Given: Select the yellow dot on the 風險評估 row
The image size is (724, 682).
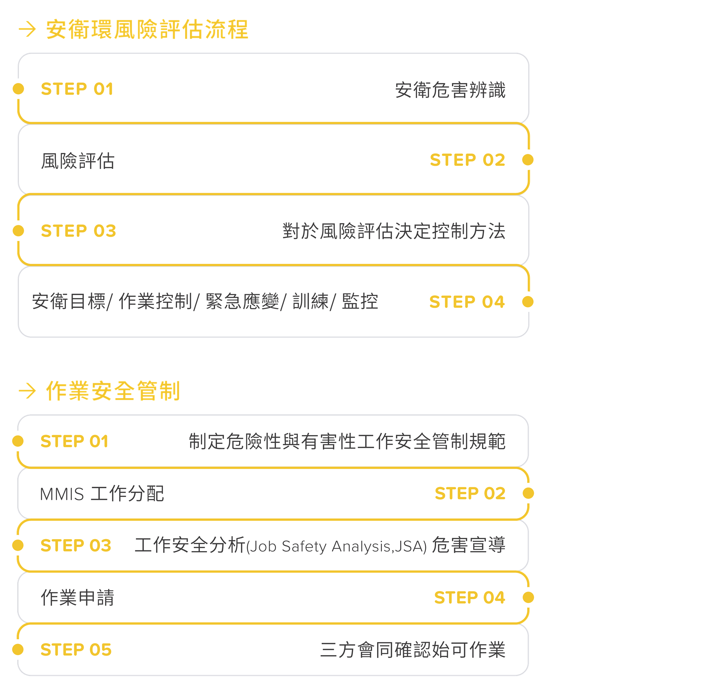Looking at the screenshot, I should [x=528, y=160].
